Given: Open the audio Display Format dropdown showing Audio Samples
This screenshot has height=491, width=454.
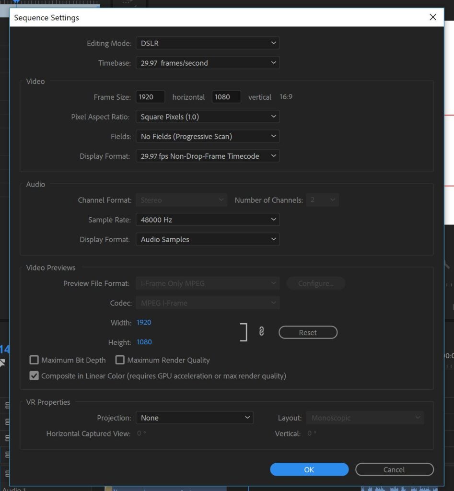Looking at the screenshot, I should [x=208, y=239].
